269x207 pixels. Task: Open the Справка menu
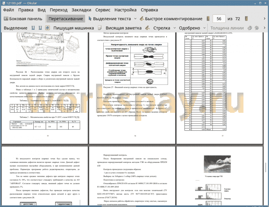(x=149, y=10)
